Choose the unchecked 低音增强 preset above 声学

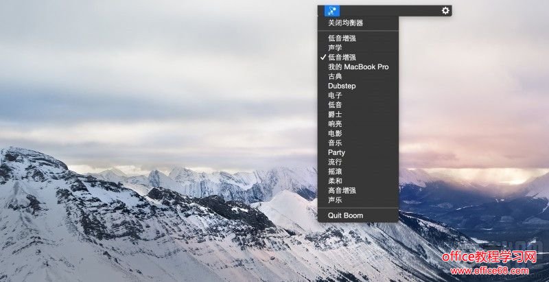pyautogui.click(x=358, y=38)
